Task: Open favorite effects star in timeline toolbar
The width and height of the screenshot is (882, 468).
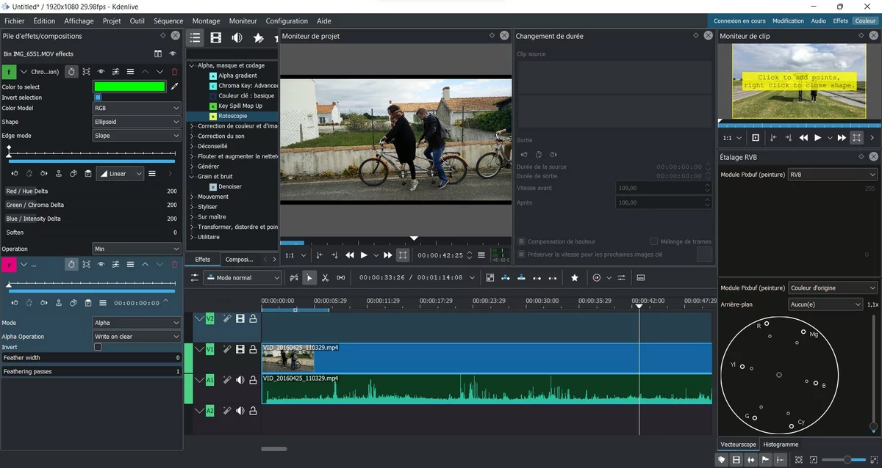Action: (575, 278)
